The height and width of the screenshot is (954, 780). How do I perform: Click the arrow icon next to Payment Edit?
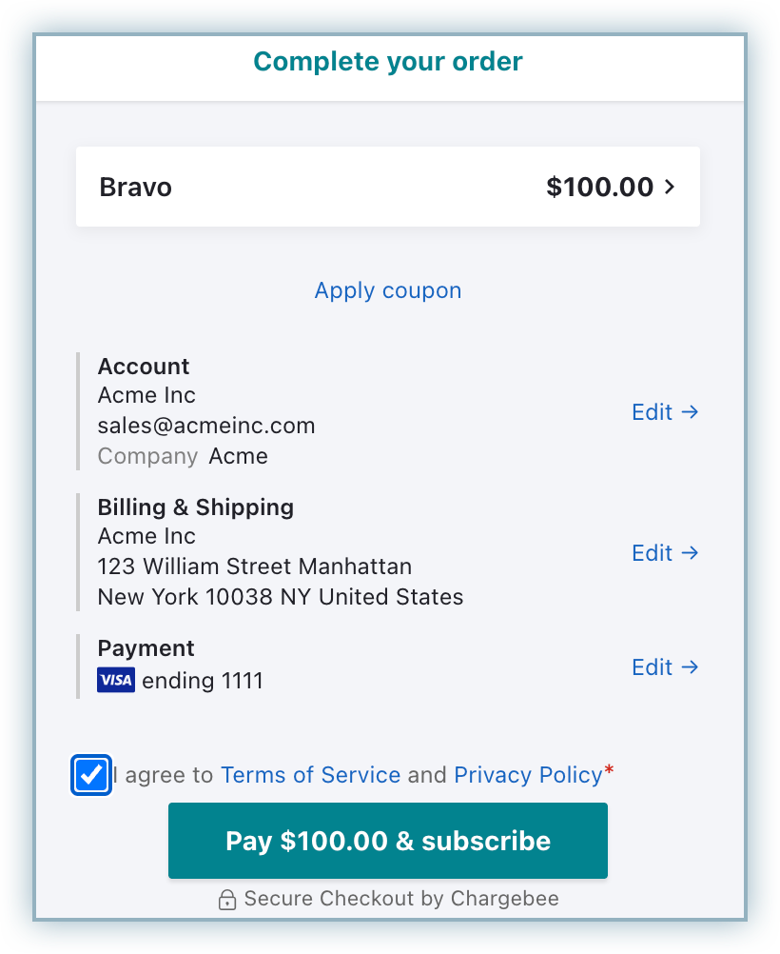click(691, 667)
